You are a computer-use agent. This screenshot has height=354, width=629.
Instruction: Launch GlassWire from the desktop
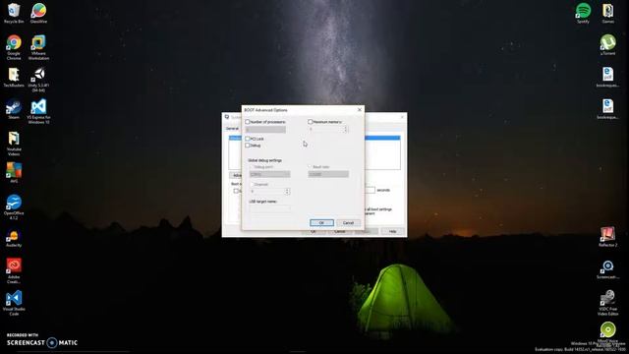coord(38,13)
